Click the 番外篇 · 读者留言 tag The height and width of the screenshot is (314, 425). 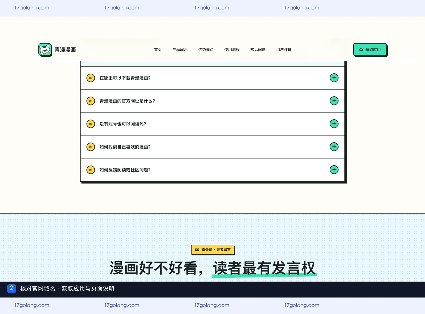point(212,249)
